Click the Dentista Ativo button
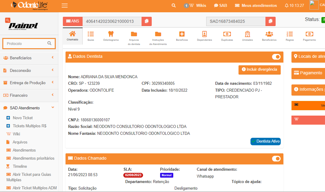Image resolution: width=325 pixels, height=192 pixels. point(265,141)
